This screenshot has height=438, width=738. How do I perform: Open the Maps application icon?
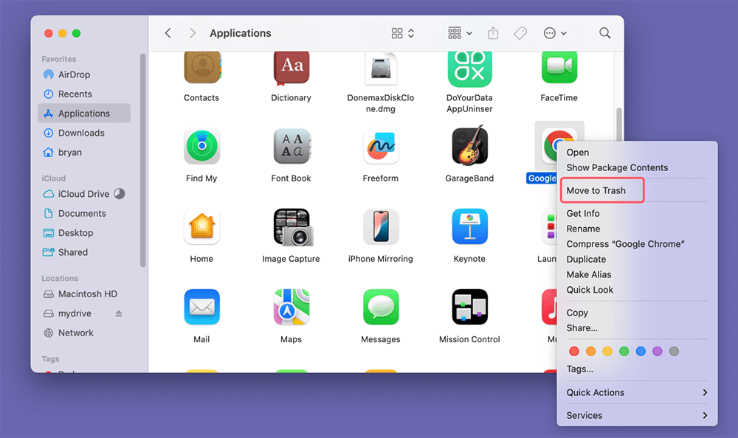(291, 307)
